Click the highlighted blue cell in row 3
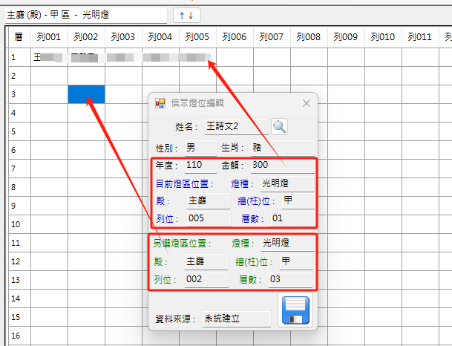 click(x=86, y=94)
